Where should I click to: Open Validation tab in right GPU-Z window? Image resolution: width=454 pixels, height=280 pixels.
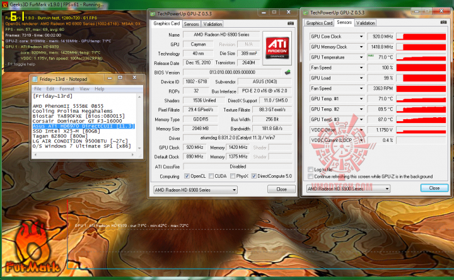(365, 23)
